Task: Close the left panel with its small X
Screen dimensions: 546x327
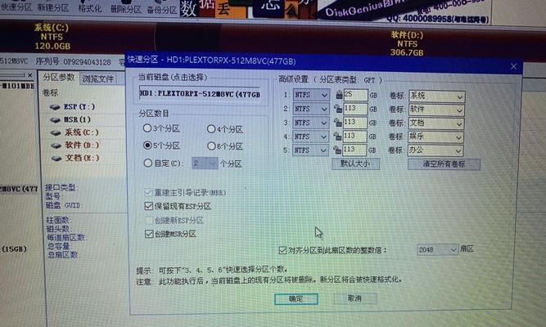Action: (x=30, y=74)
